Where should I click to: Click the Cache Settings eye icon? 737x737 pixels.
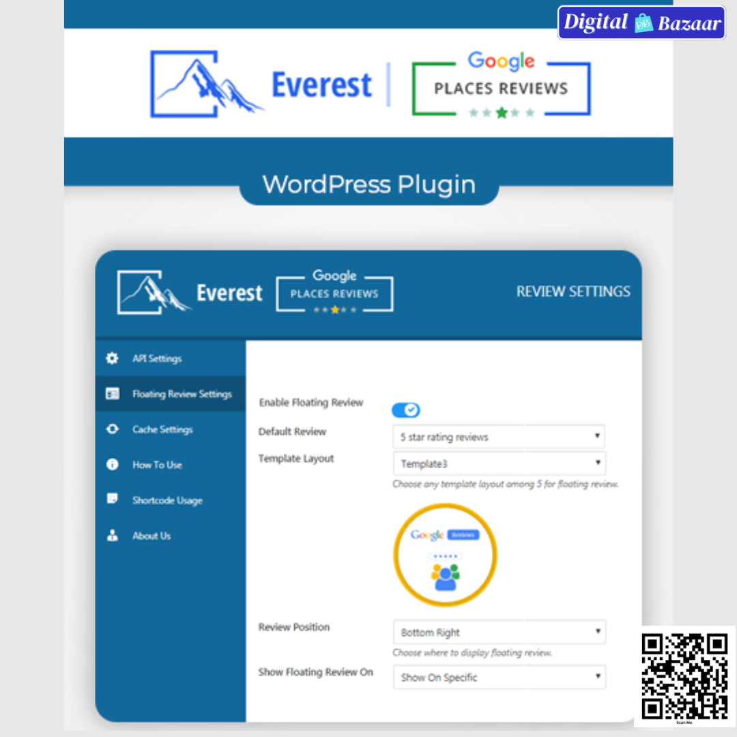113,429
